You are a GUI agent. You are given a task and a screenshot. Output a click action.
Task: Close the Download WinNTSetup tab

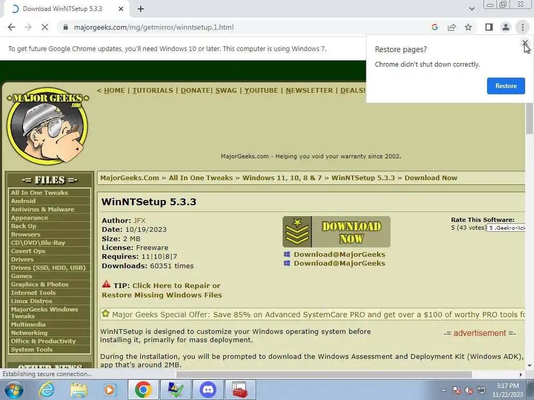click(x=121, y=9)
